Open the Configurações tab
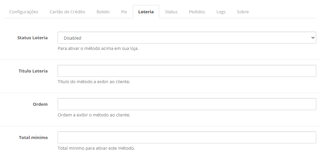Image resolution: width=320 pixels, height=163 pixels. (24, 12)
